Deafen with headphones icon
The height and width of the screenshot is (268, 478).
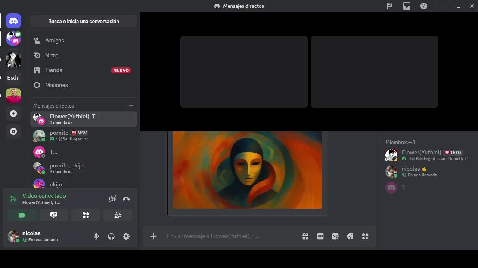click(x=111, y=236)
